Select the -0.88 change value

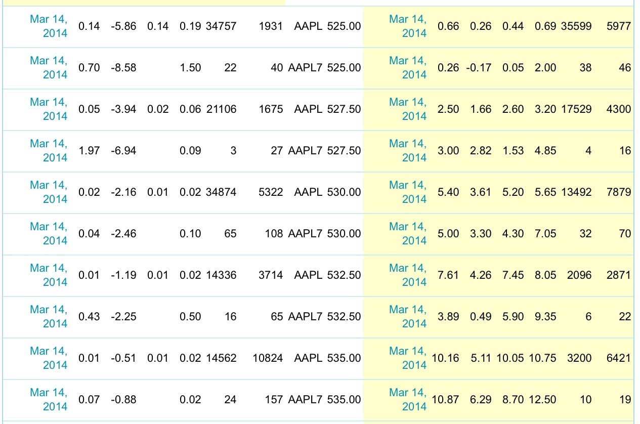pos(123,400)
